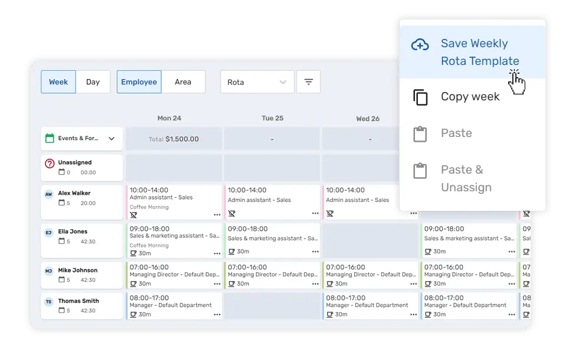Select Save Weekly Rota Template from the menu
Screen dimensions: 569x356
[x=480, y=52]
